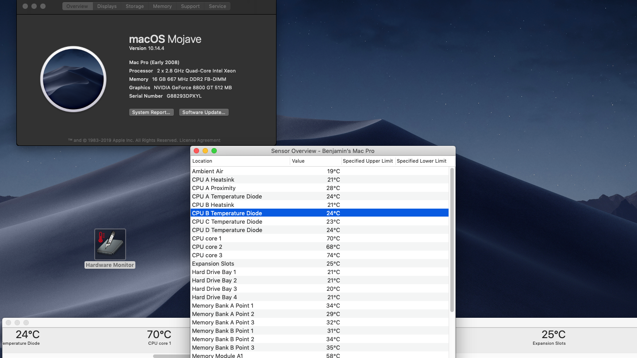The width and height of the screenshot is (637, 358).
Task: Select the Expansion Slots row in Sensor Overview
Action: coord(319,263)
